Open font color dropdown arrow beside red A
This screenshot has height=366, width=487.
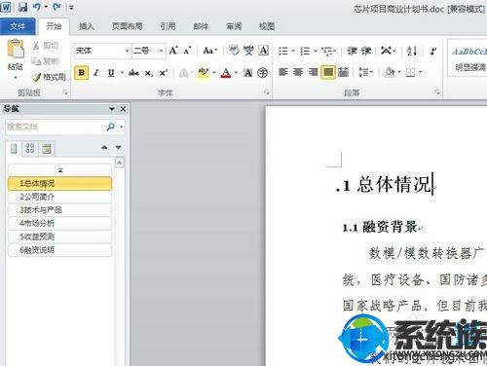[237, 73]
